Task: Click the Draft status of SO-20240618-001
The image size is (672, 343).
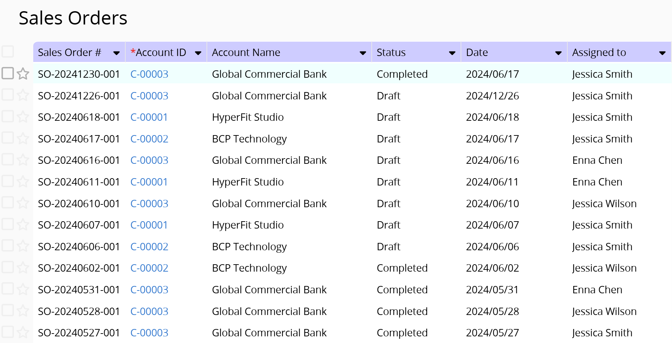Action: coord(388,117)
